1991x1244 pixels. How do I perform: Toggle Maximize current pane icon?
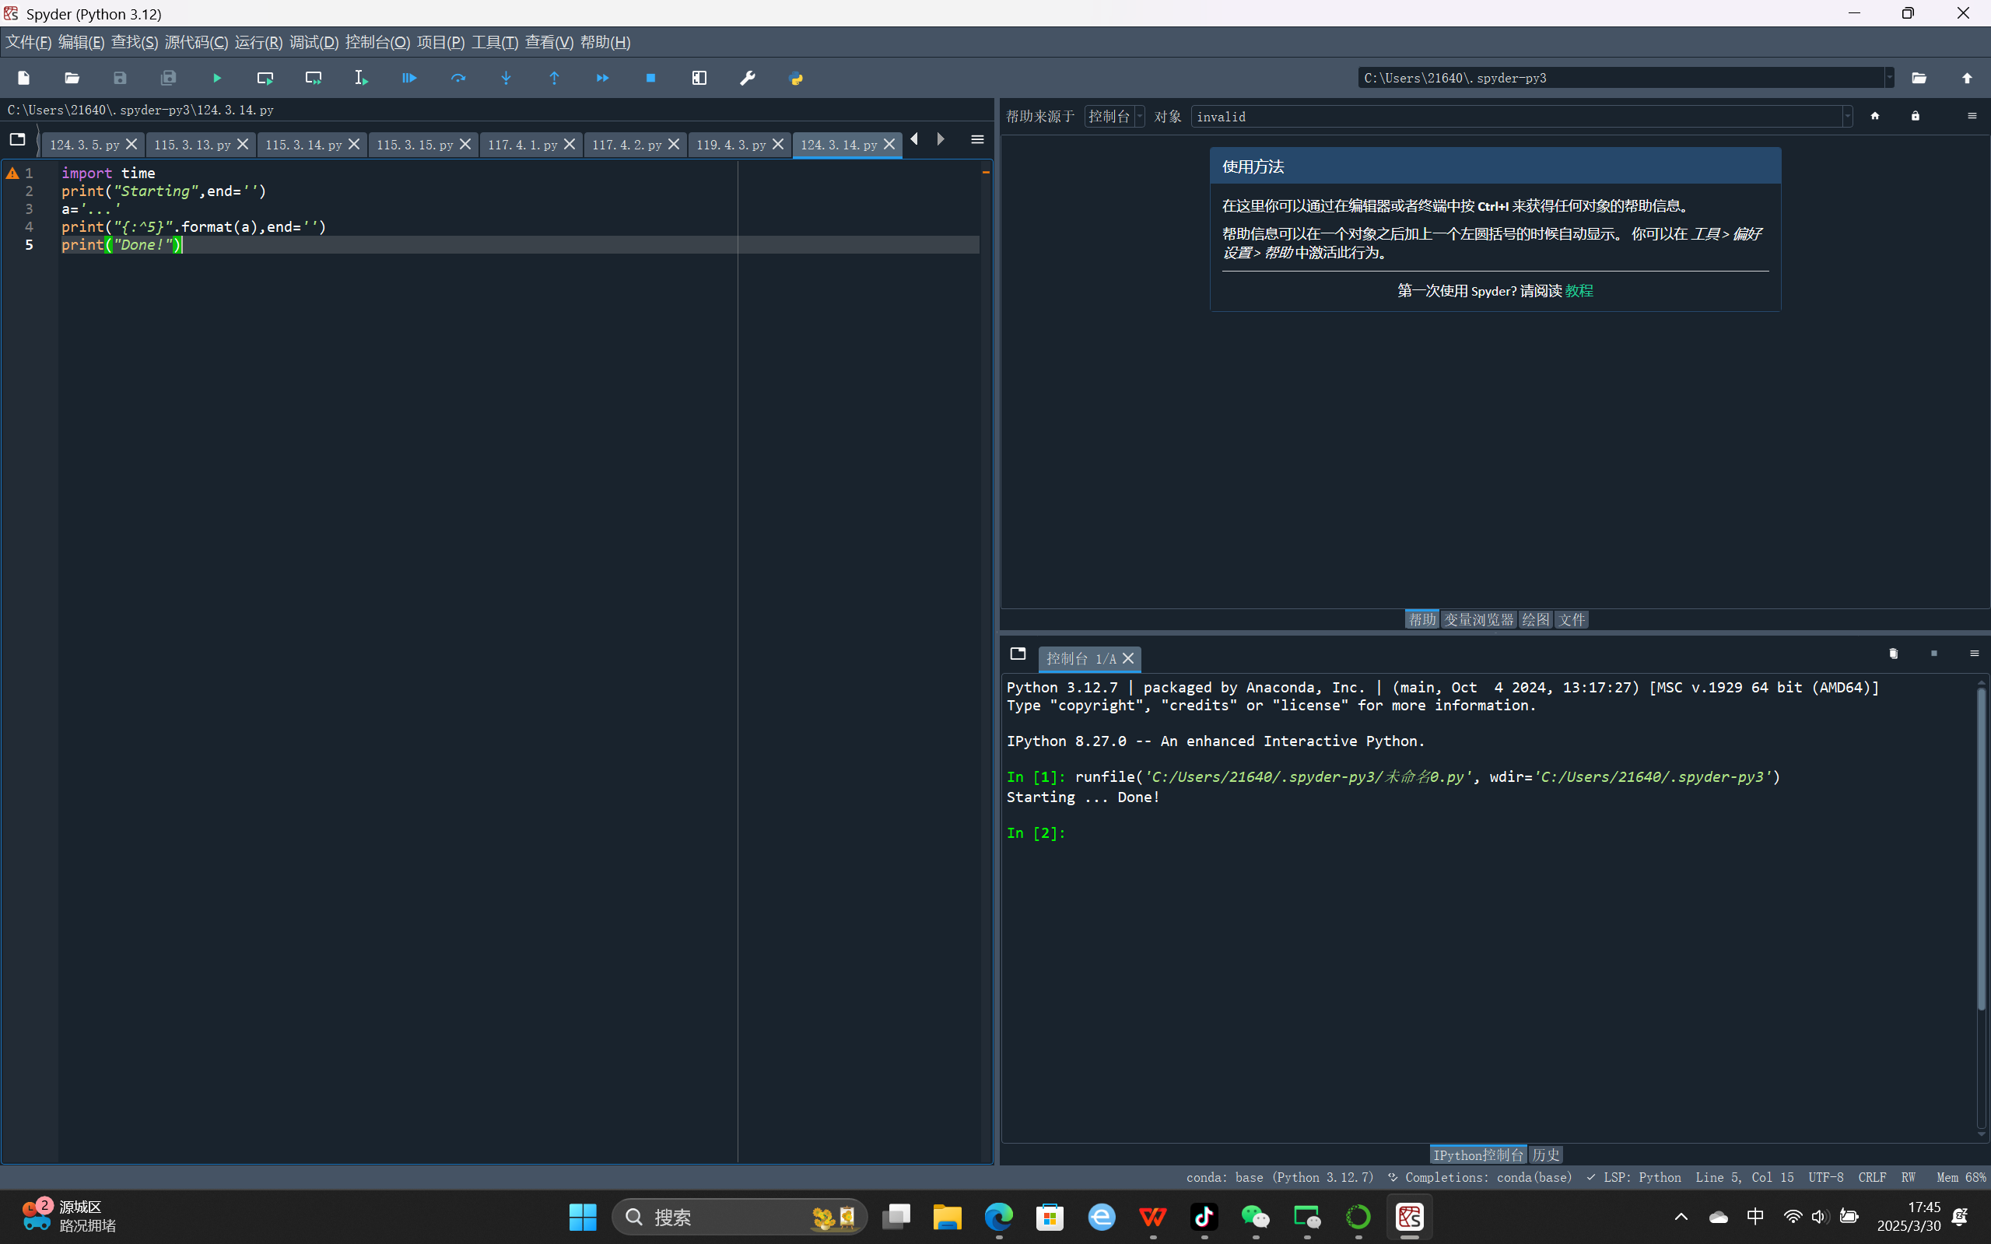click(x=699, y=78)
